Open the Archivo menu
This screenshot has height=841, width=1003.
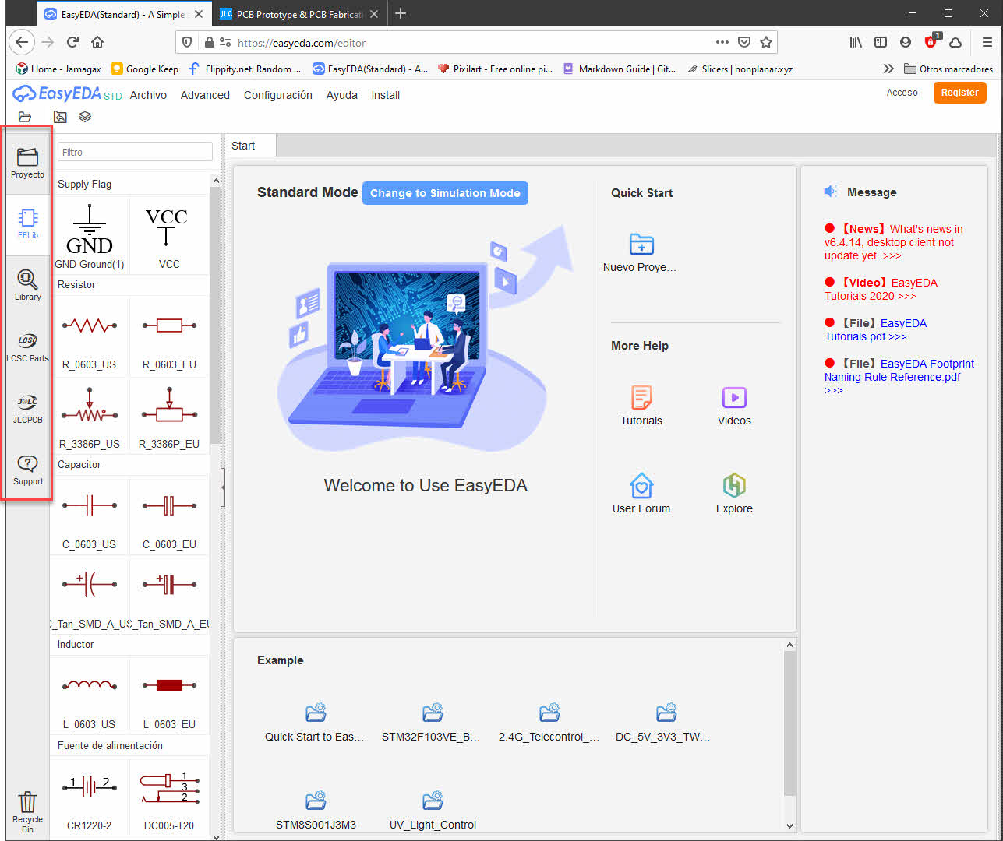click(x=148, y=95)
